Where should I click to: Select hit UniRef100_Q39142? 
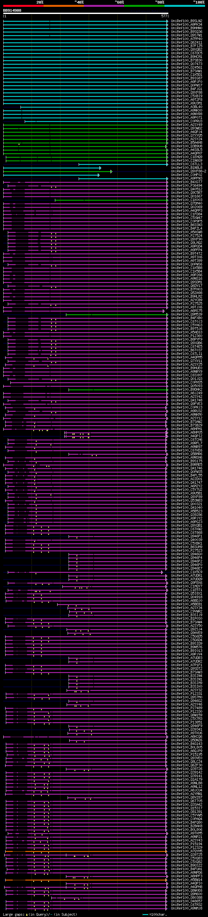point(187,773)
